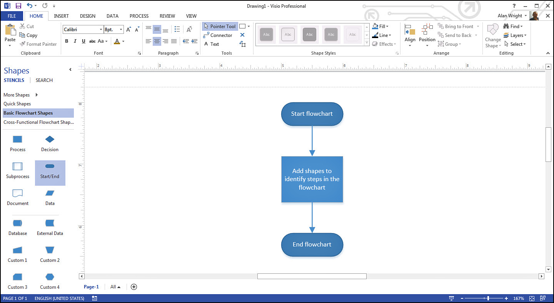
Task: Justify paragraph text
Action: click(x=174, y=41)
